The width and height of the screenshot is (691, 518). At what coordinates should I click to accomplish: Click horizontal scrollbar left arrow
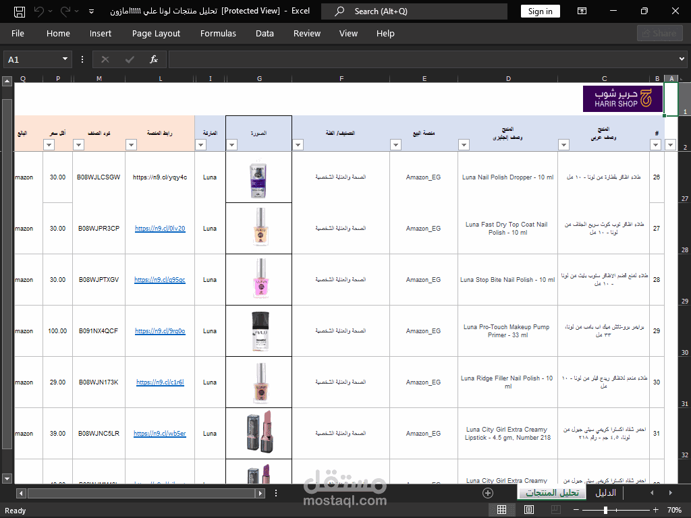coord(21,493)
